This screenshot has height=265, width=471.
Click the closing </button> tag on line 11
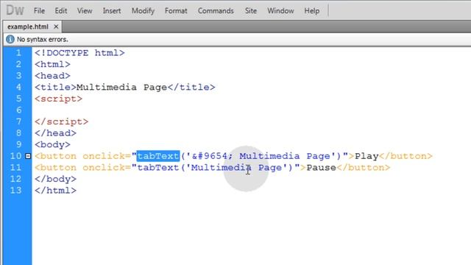[x=363, y=167]
